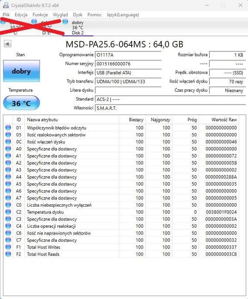The height and width of the screenshot is (299, 248).
Task: Click status orb in row C3
Action: [8, 219]
